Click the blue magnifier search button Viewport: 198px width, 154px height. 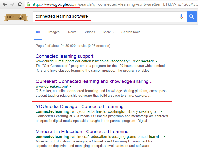191,16
